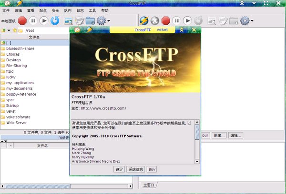
Task: Go up a directory with arrow icon
Action: point(3,30)
